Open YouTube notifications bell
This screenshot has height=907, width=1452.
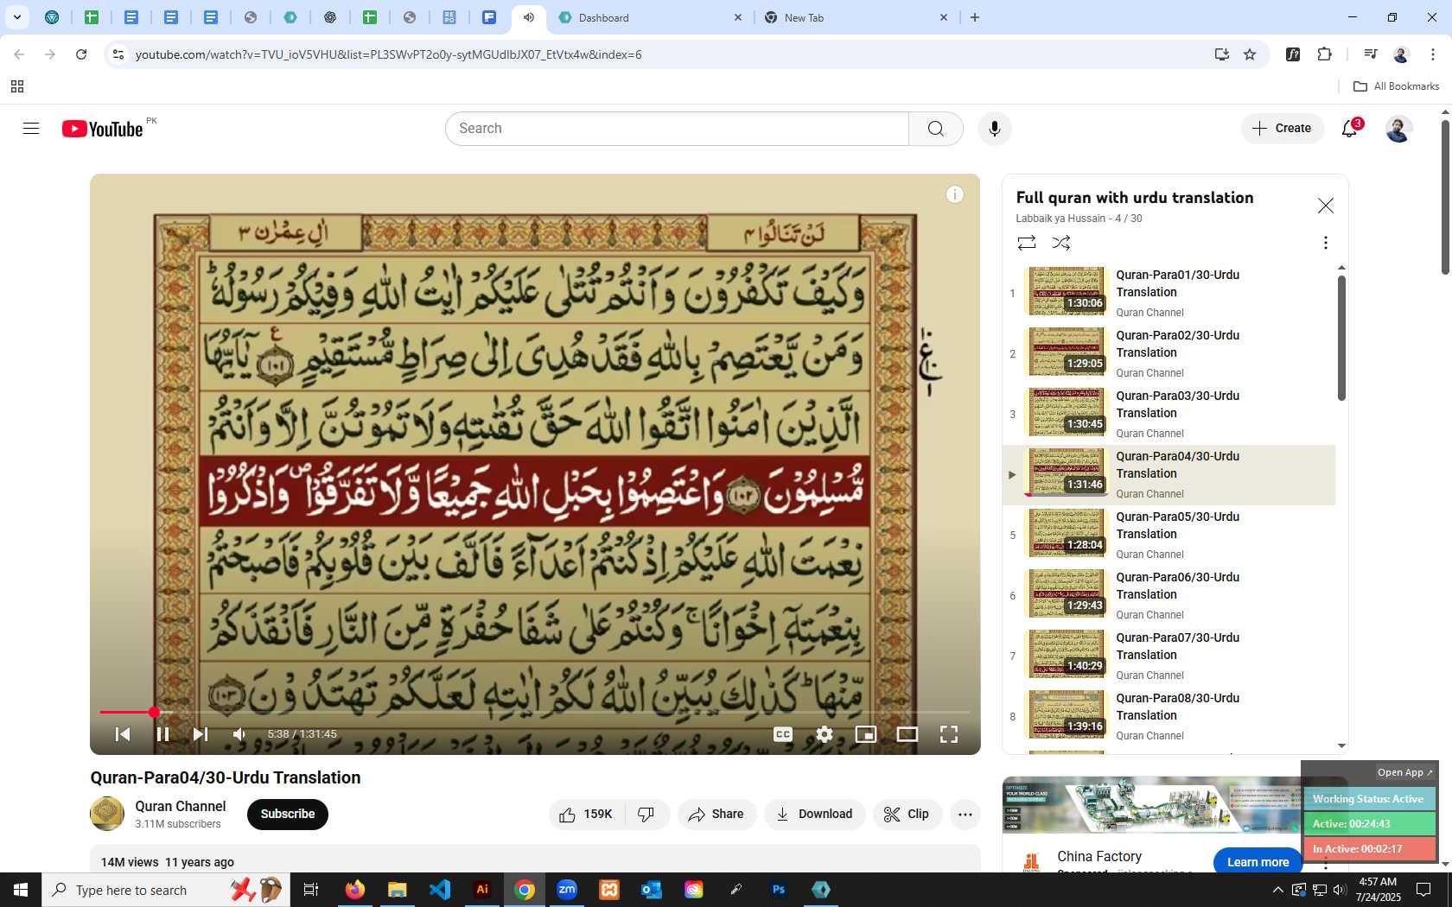click(1349, 129)
